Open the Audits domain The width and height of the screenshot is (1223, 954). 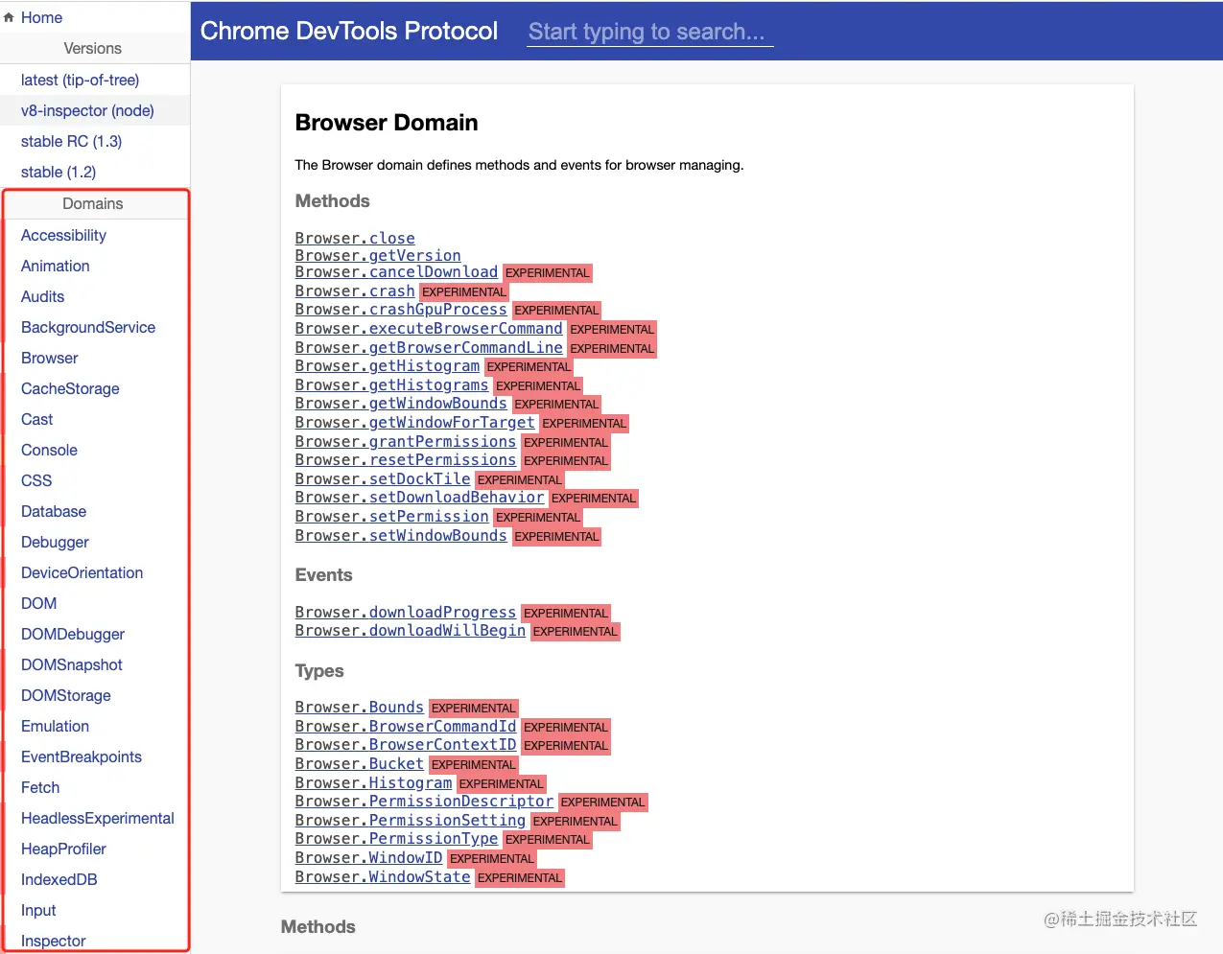(x=42, y=296)
